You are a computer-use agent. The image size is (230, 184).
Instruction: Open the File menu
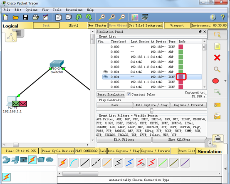click(7, 10)
